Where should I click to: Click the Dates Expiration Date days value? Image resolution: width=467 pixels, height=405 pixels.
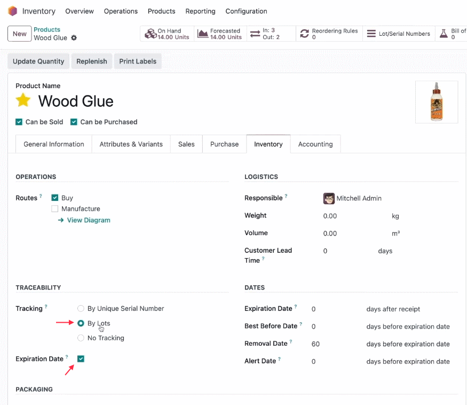313,309
